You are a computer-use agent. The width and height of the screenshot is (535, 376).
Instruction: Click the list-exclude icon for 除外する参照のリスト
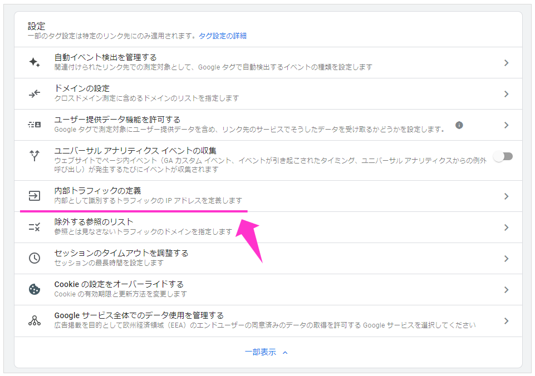35,227
